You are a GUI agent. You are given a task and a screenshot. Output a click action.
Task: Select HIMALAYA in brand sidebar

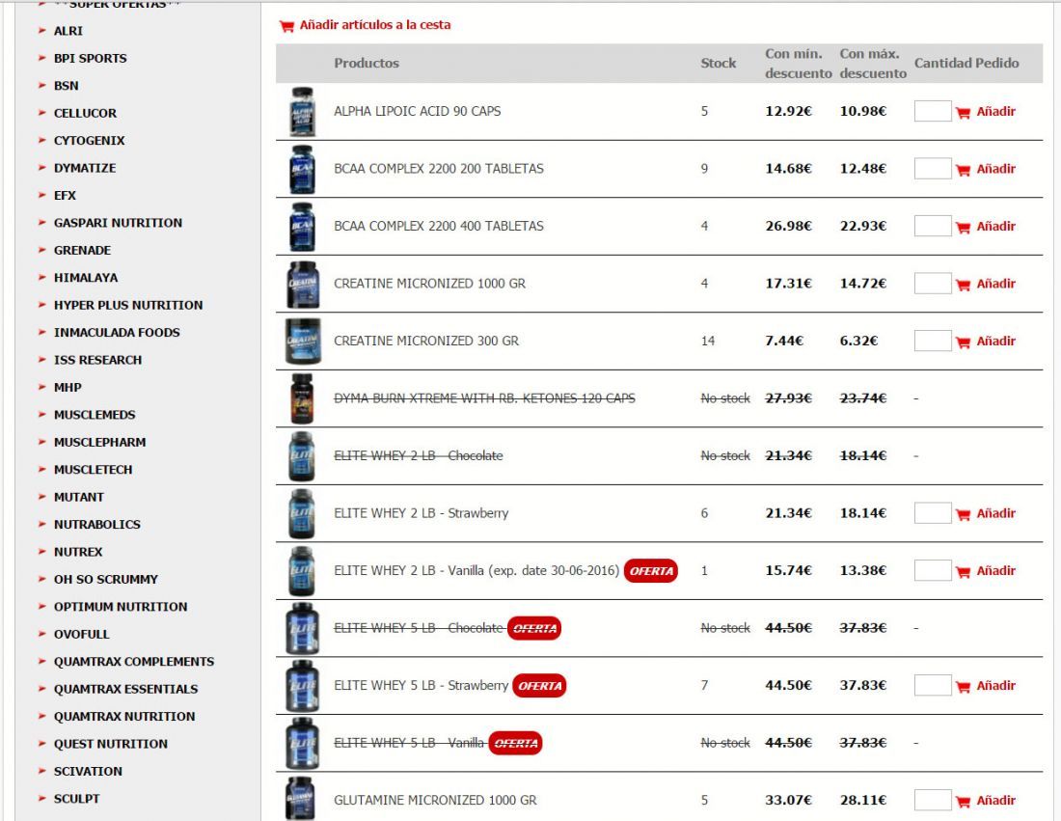[86, 278]
